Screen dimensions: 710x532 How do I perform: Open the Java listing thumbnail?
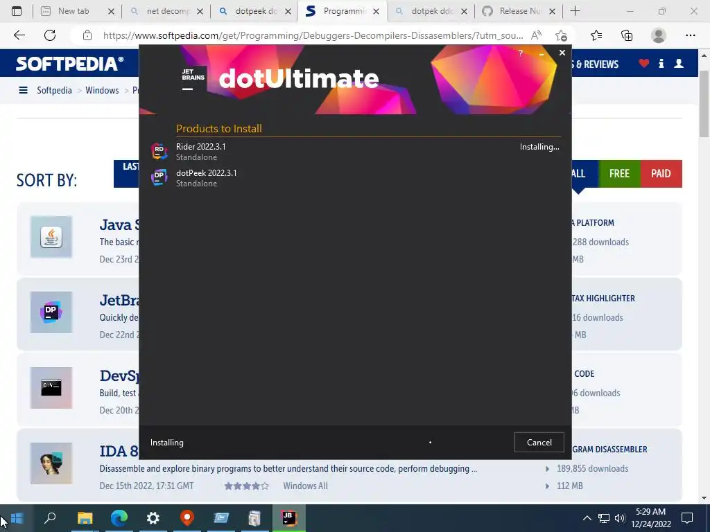pyautogui.click(x=51, y=237)
